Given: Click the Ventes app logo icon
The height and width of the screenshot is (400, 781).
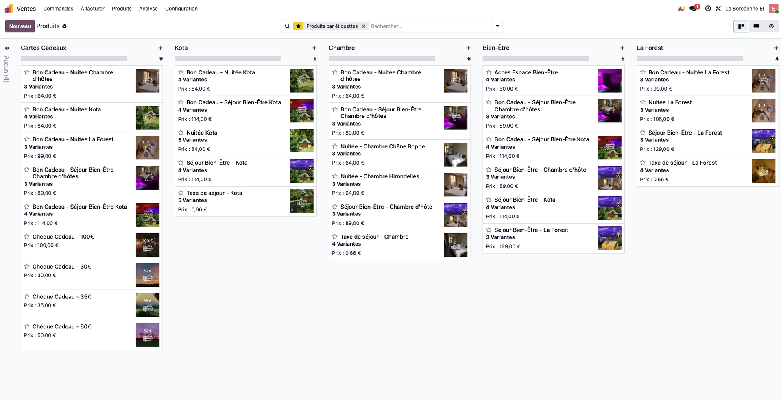Looking at the screenshot, I should click(9, 9).
